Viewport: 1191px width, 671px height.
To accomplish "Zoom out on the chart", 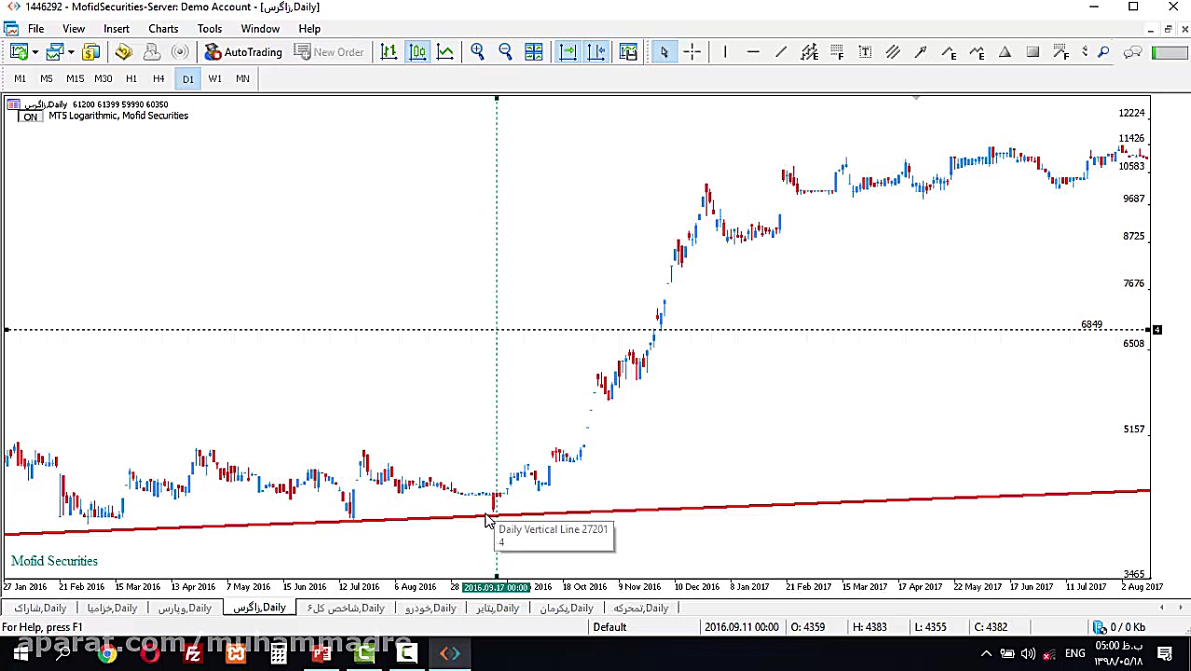I will click(505, 52).
